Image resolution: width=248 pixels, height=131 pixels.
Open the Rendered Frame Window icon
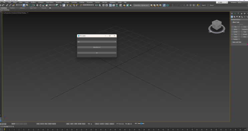point(127,5)
